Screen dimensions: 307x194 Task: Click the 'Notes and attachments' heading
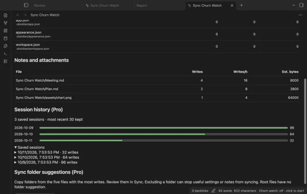(x=42, y=60)
